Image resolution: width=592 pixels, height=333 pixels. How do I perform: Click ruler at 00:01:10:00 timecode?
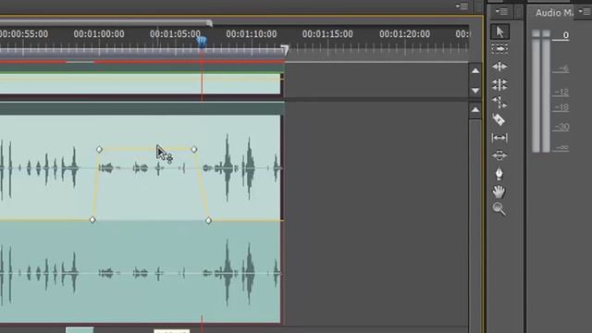(252, 34)
